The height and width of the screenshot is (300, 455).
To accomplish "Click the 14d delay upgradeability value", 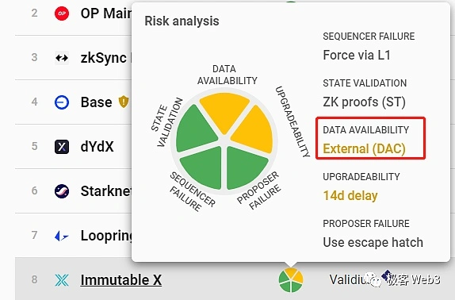I will pyautogui.click(x=350, y=195).
